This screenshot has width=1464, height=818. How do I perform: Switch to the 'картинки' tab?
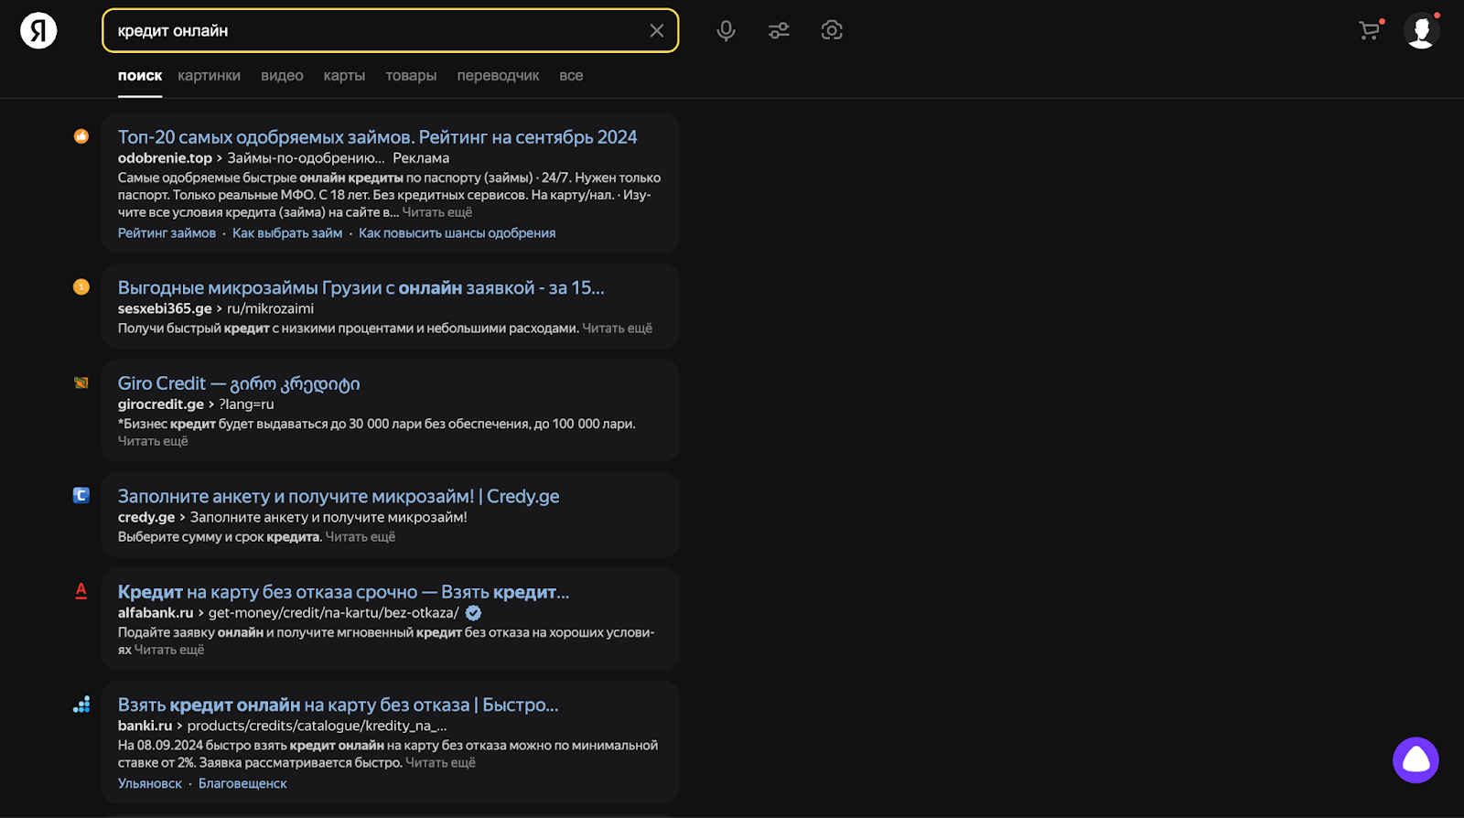click(x=209, y=76)
